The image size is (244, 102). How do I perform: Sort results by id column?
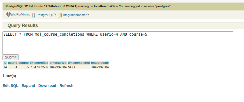[x=5, y=63]
